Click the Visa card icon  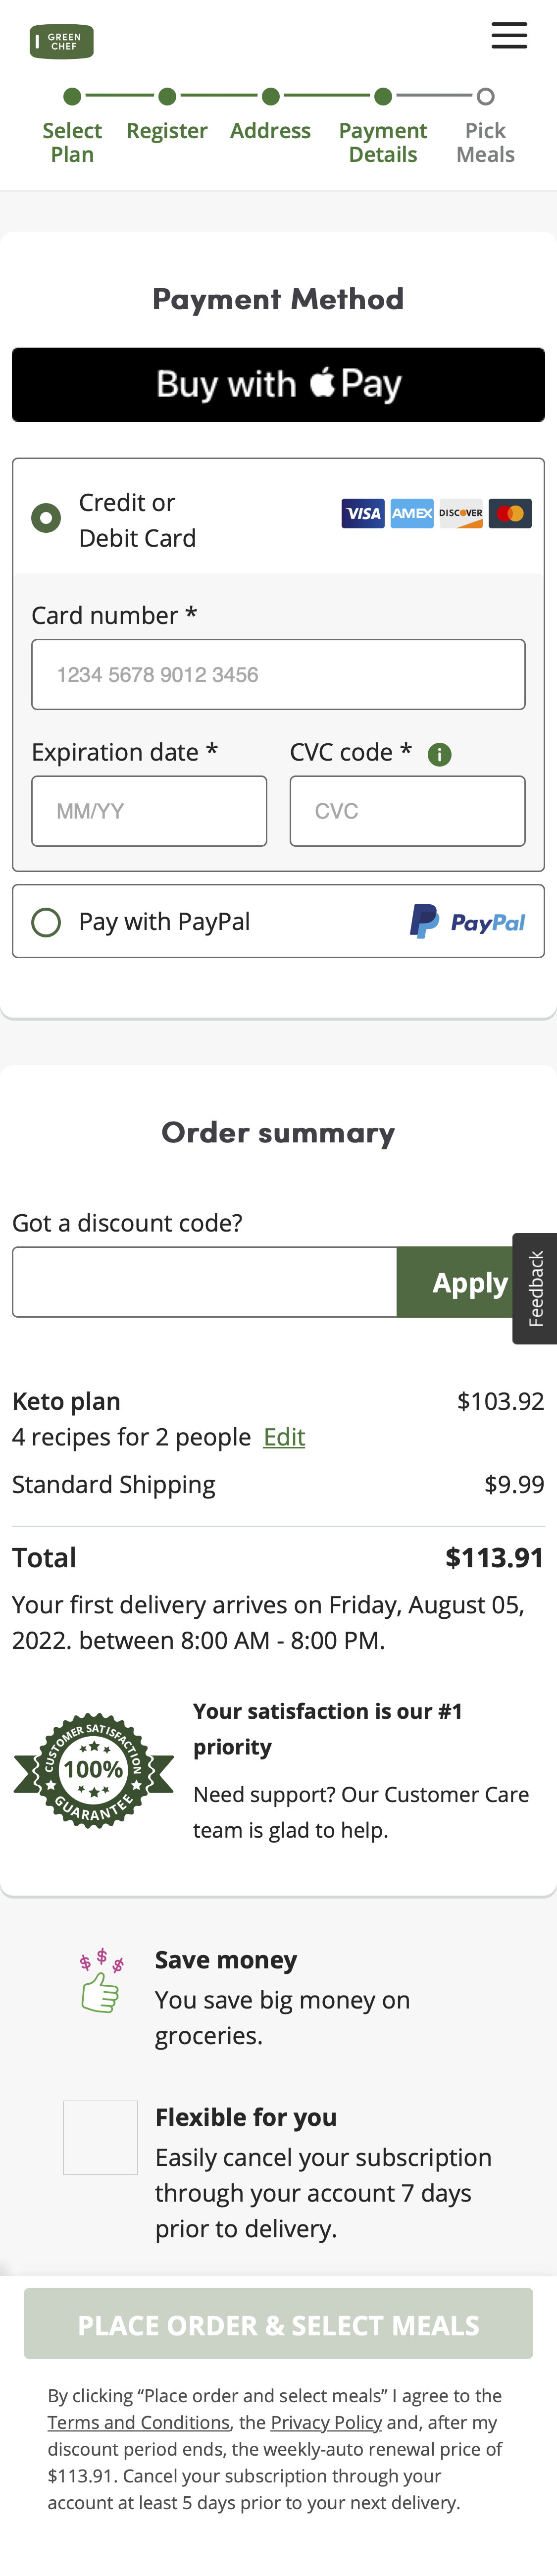point(362,514)
